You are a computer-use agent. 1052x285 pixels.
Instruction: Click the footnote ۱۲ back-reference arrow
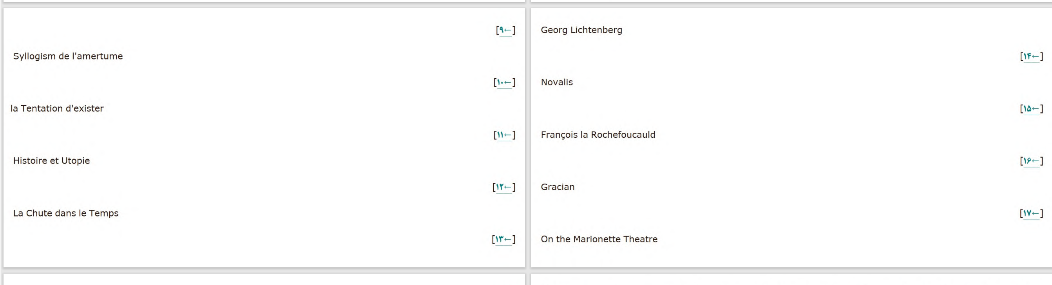(x=504, y=187)
